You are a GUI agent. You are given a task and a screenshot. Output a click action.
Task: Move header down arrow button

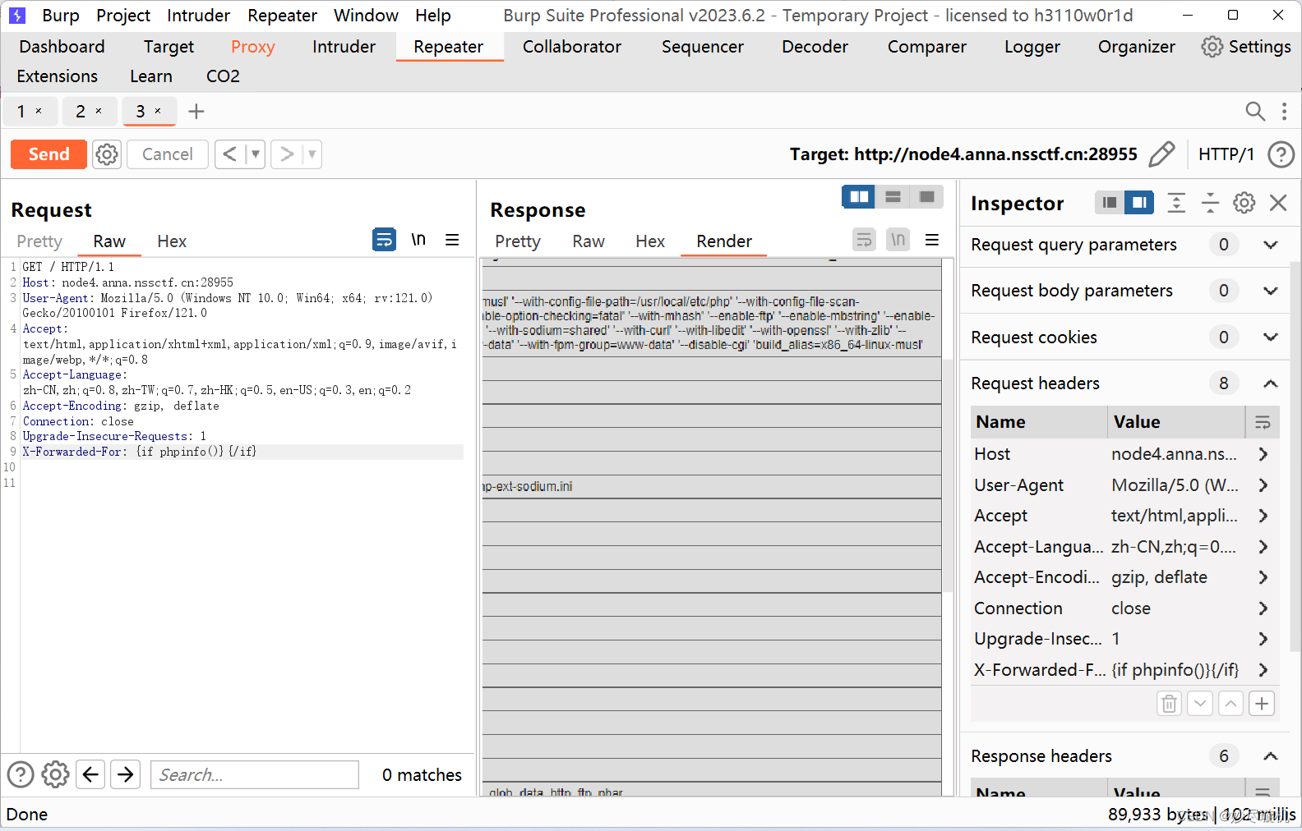1200,704
